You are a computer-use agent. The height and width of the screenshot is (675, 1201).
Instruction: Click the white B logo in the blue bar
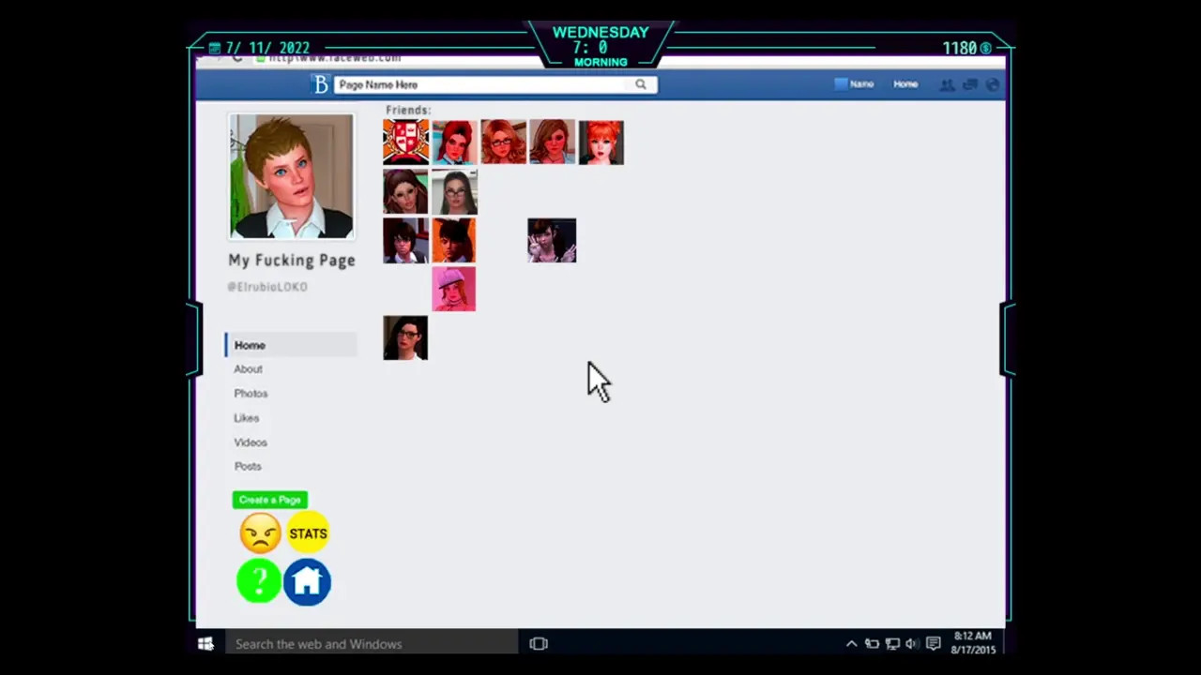(321, 84)
